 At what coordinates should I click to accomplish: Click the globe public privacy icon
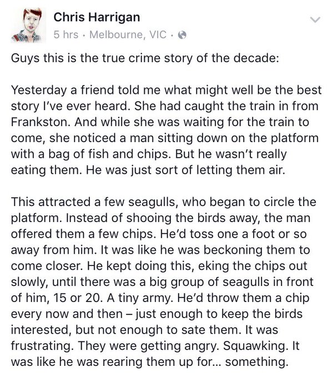pos(182,36)
